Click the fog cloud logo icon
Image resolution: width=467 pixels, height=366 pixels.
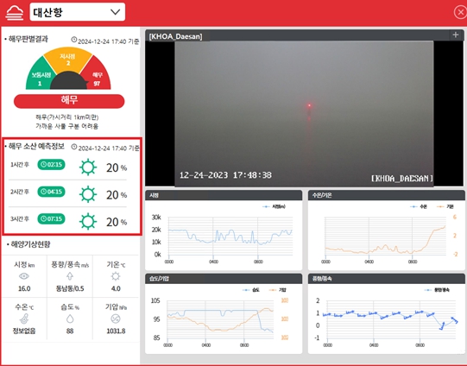click(15, 13)
